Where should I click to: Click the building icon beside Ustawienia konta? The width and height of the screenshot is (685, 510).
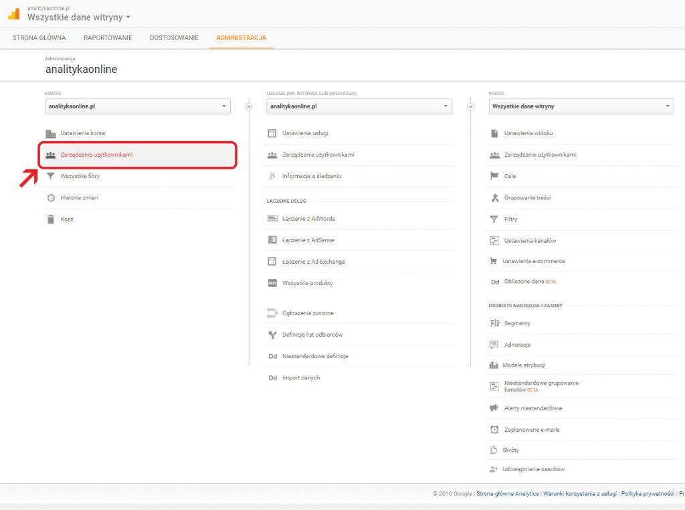[51, 133]
